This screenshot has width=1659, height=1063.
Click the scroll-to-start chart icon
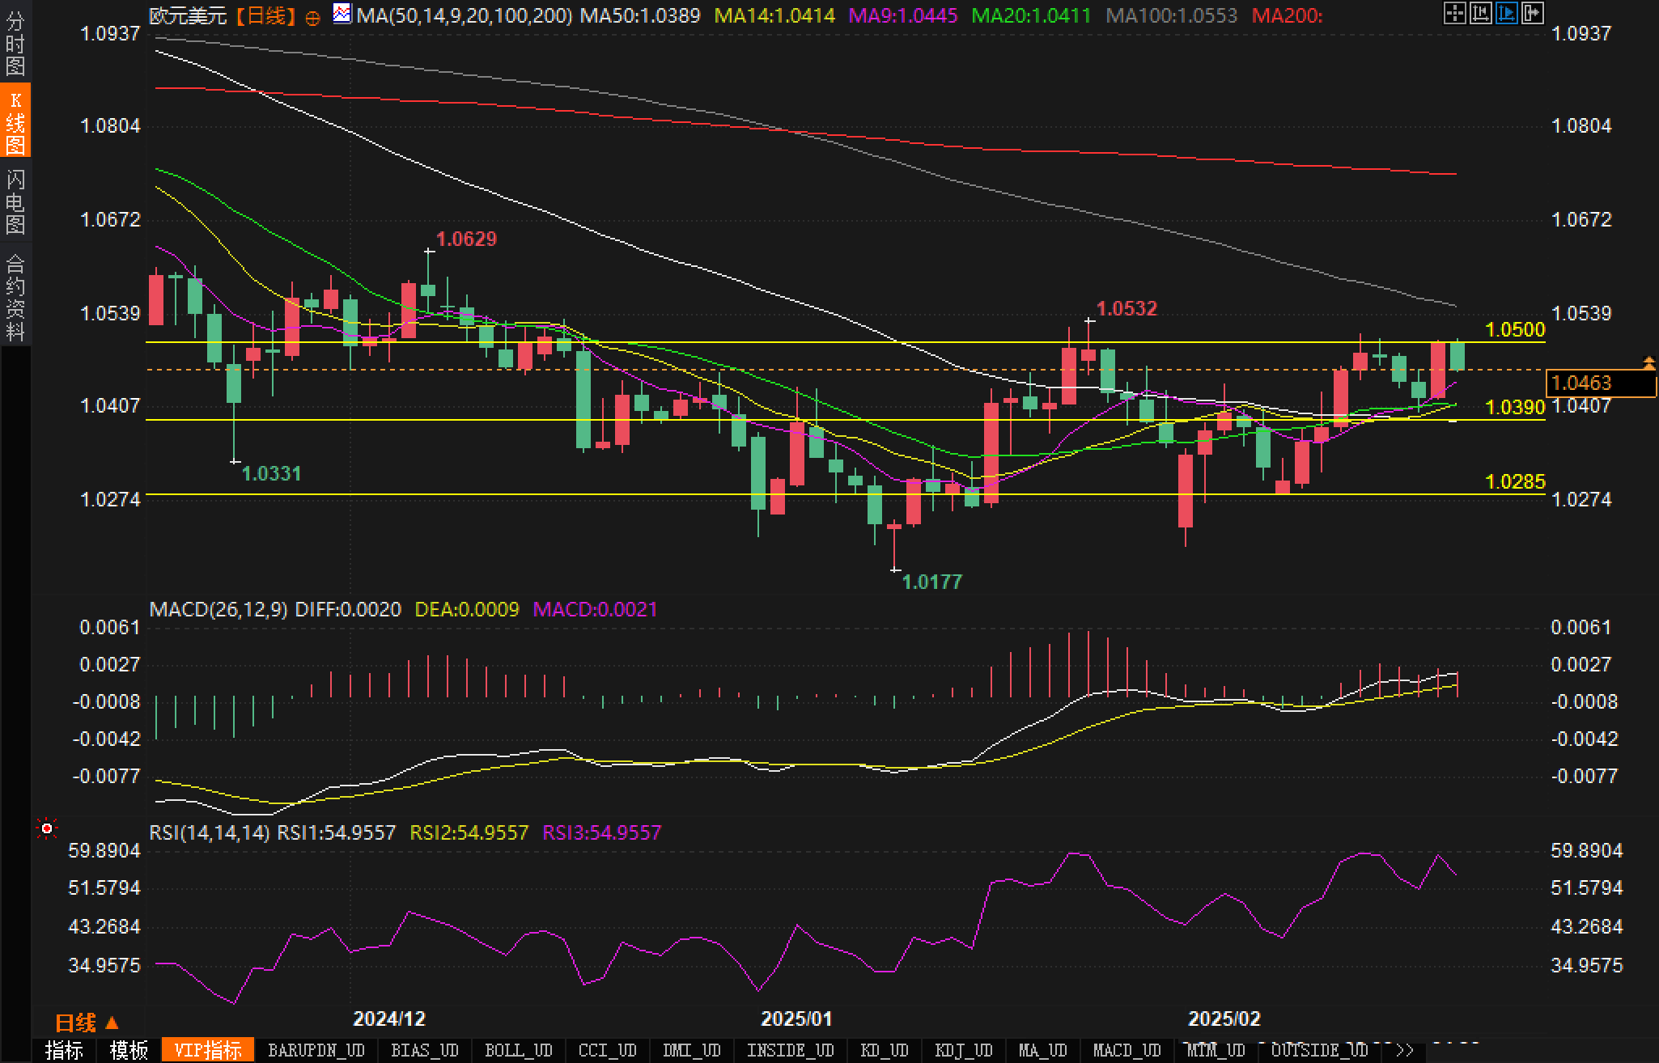(x=1480, y=13)
